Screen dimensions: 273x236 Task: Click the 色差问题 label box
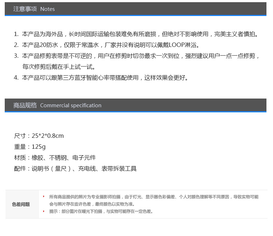(x=21, y=204)
